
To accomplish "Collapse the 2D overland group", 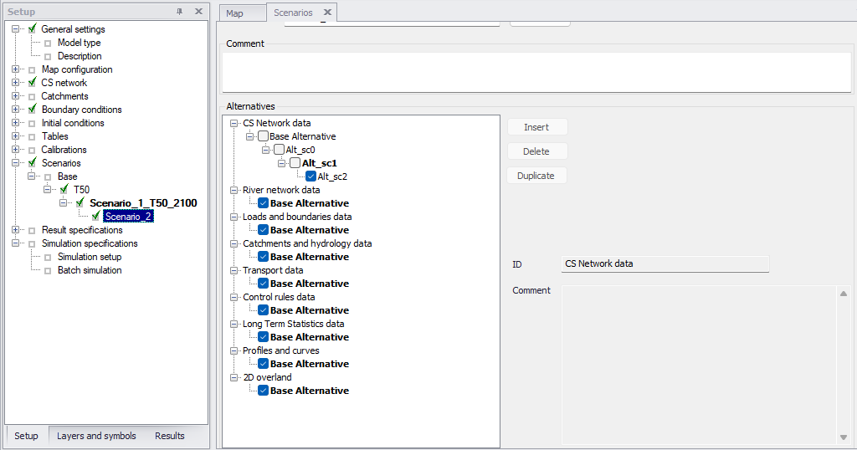I will click(x=234, y=377).
